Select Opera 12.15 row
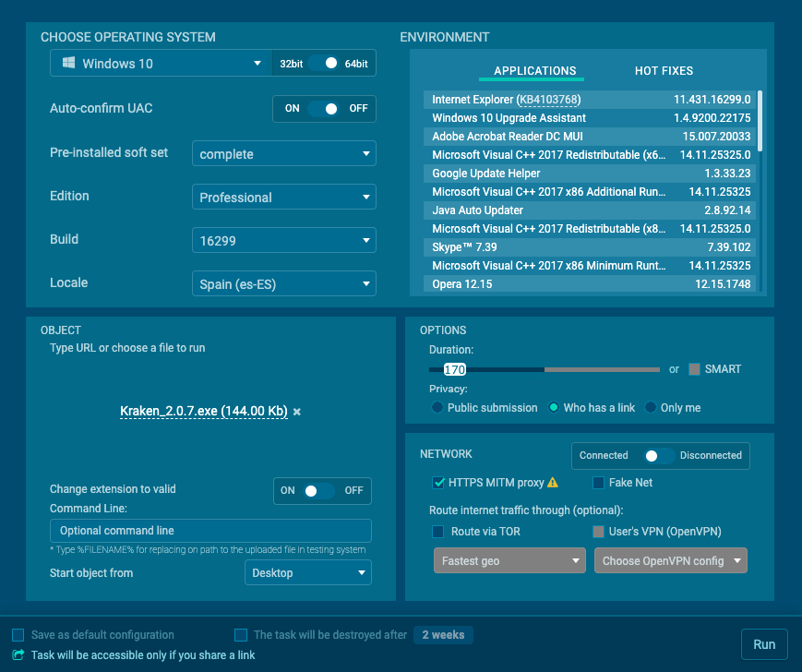 tap(589, 283)
